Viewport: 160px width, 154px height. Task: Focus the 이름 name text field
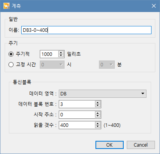[x=86, y=30]
